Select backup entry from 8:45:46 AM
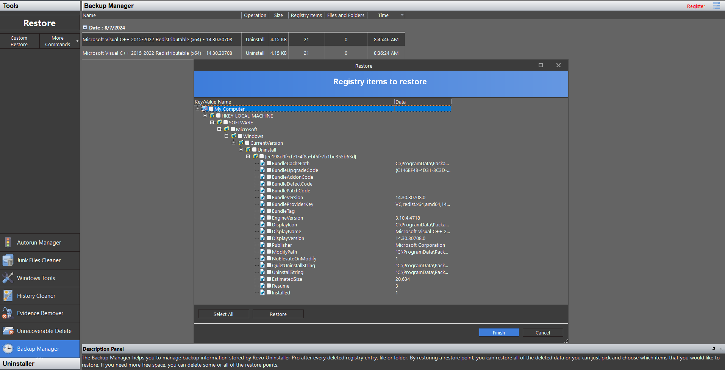 (x=244, y=39)
